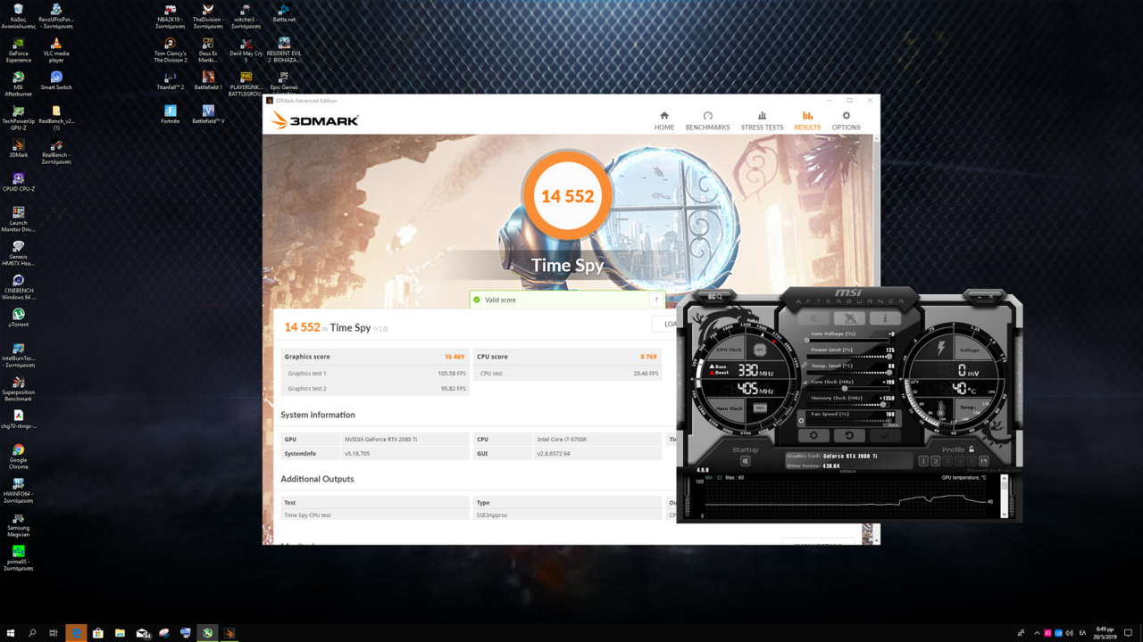Select the Titanfall 2 desktop icon
Image resolution: width=1143 pixels, height=642 pixels.
(x=170, y=80)
